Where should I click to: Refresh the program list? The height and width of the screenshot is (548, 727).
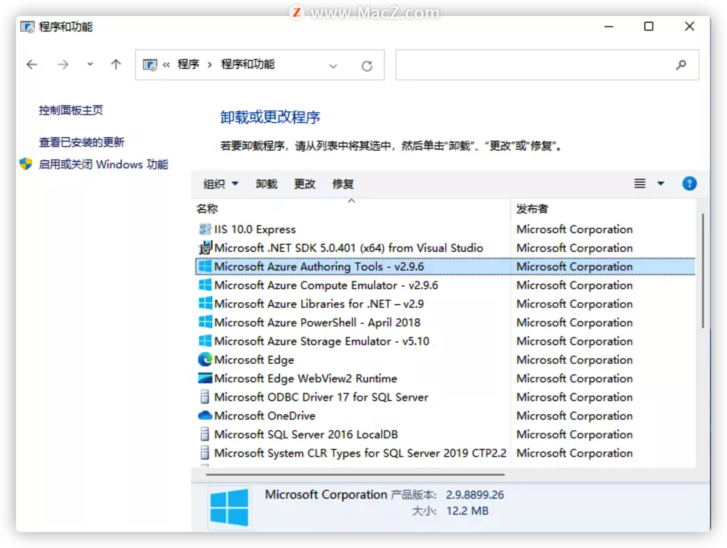click(367, 66)
